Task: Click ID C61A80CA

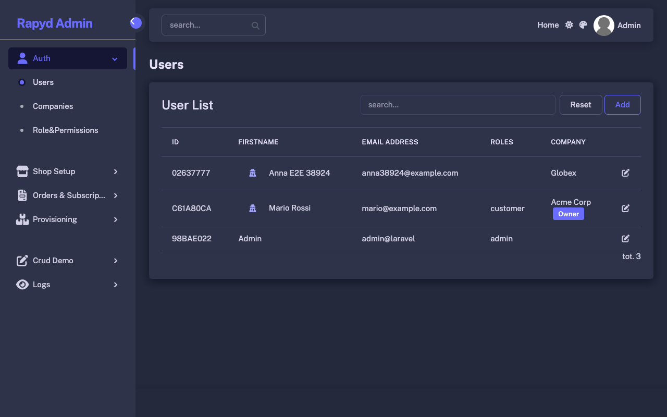Action: click(192, 208)
